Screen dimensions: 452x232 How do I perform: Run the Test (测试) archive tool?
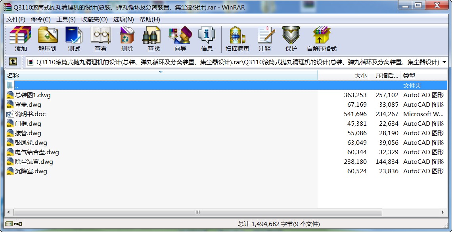click(x=74, y=39)
